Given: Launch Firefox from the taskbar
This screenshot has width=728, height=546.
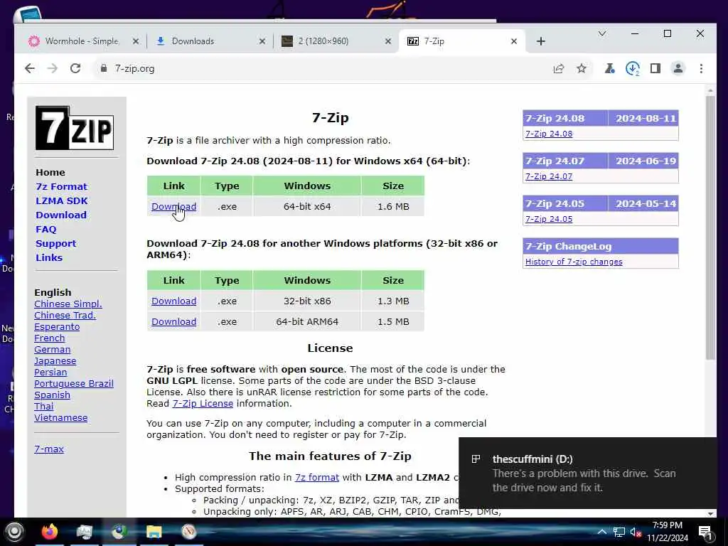Looking at the screenshot, I should pyautogui.click(x=50, y=532).
